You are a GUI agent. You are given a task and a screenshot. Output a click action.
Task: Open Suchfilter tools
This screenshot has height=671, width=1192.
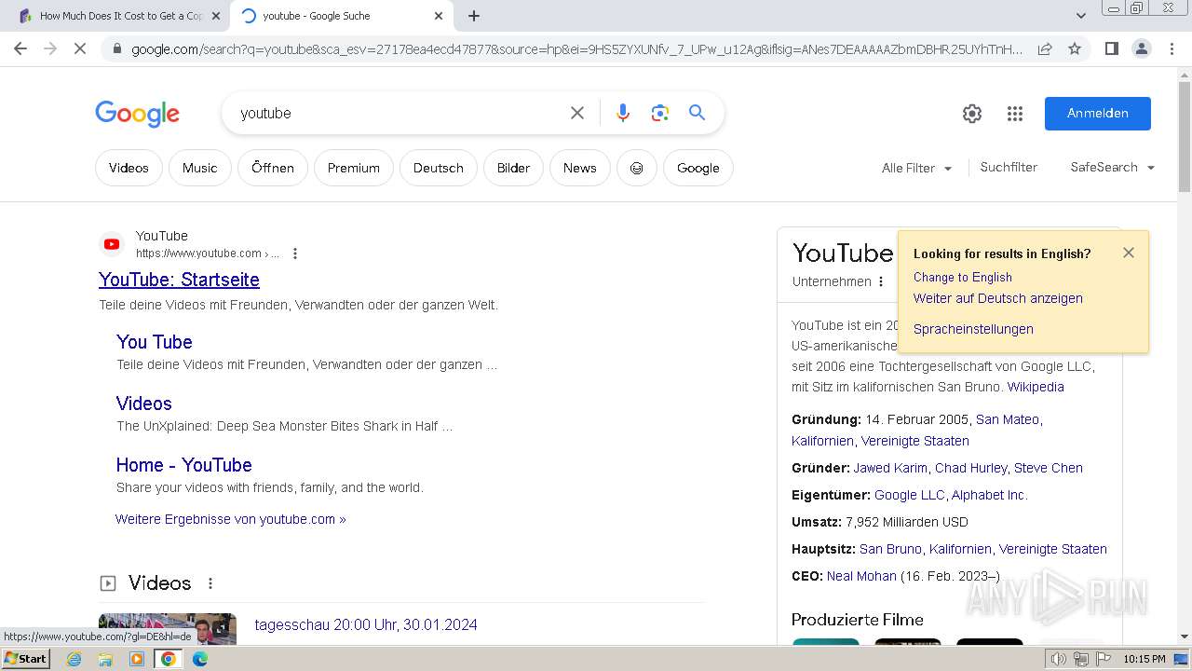click(x=1009, y=167)
